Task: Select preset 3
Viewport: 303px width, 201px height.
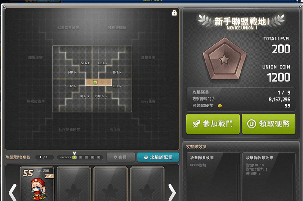Action: point(87,157)
